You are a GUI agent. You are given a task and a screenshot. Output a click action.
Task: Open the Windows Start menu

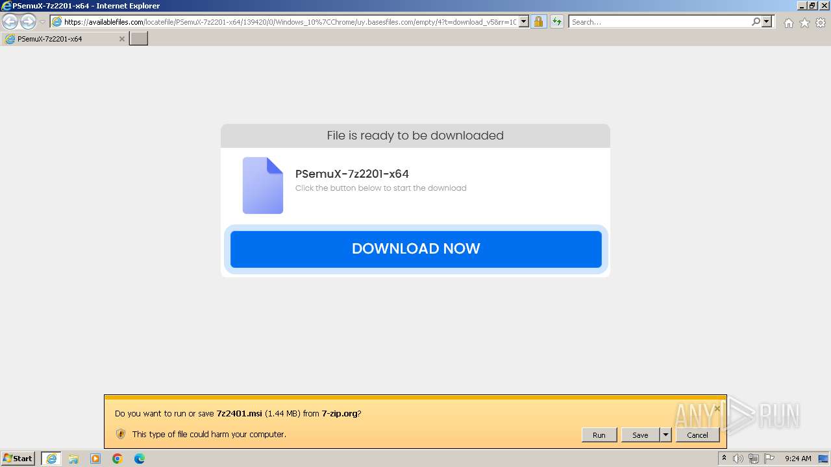(x=18, y=459)
